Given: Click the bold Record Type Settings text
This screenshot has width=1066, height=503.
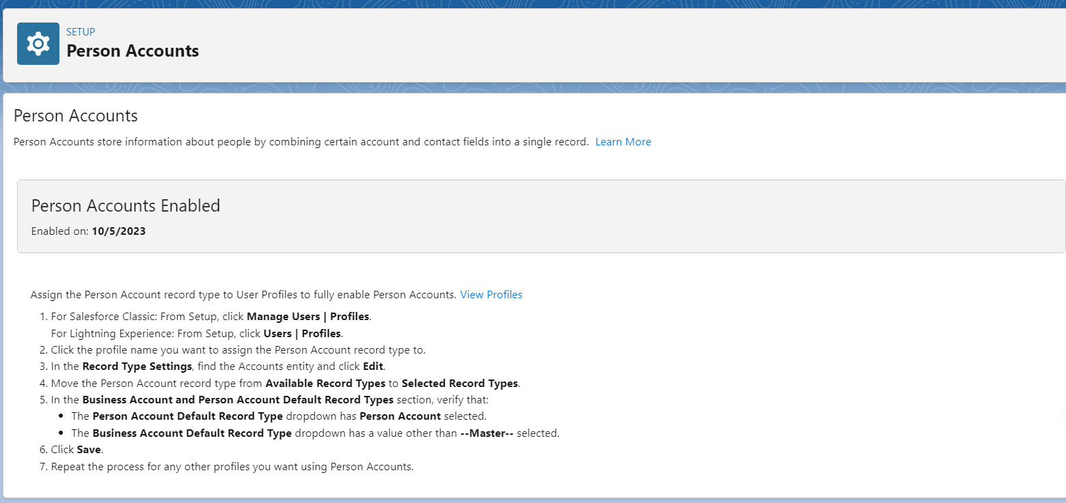Looking at the screenshot, I should point(137,367).
